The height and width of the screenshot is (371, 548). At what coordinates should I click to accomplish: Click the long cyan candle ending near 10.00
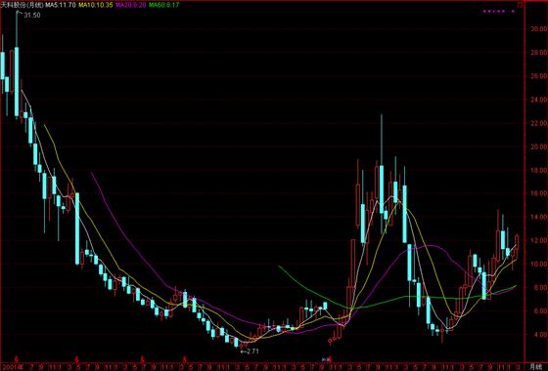(77, 228)
